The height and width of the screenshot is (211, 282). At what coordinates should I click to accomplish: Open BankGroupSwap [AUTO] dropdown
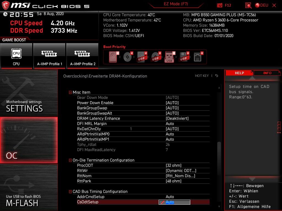click(x=172, y=108)
